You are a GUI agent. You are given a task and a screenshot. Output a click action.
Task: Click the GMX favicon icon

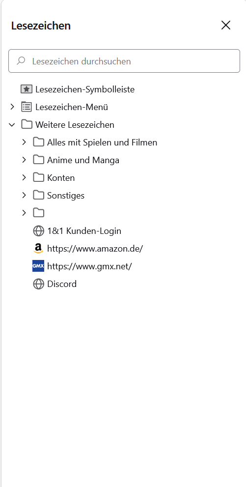point(38,266)
